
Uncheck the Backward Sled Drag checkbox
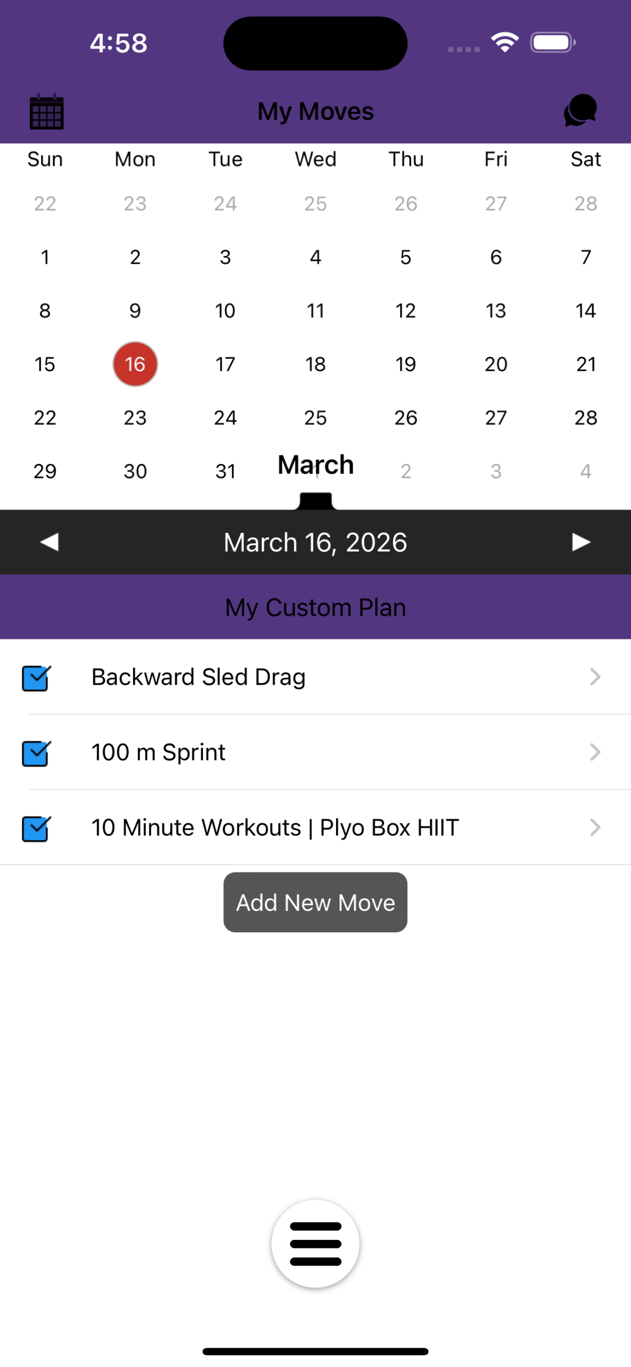tap(36, 678)
